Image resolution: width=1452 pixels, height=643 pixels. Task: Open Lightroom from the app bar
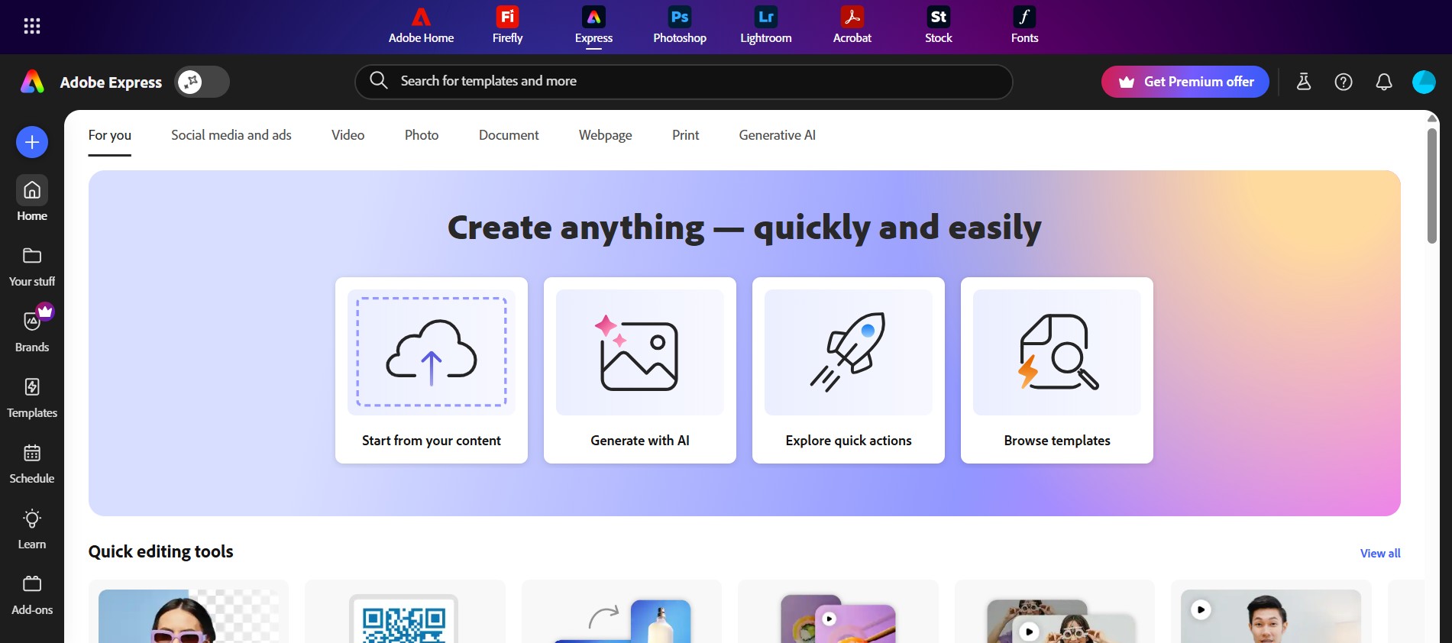pyautogui.click(x=766, y=26)
